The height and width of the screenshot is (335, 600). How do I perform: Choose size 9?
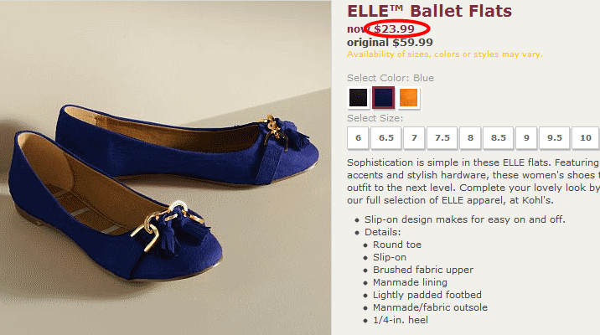(x=526, y=137)
